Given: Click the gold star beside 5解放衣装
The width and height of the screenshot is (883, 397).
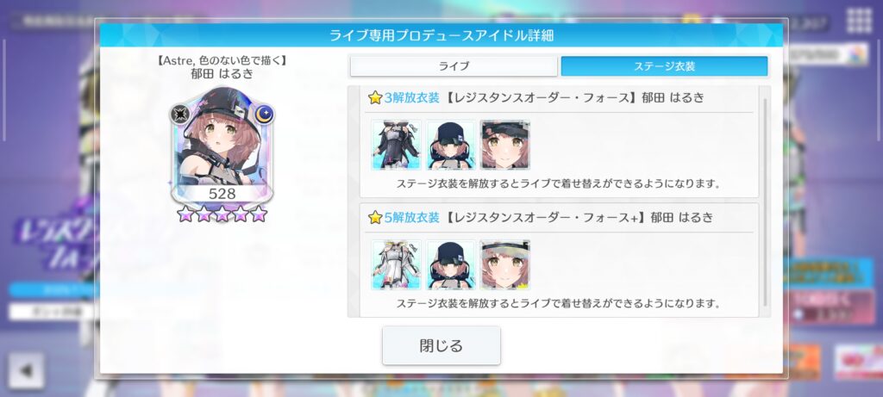Looking at the screenshot, I should click(375, 218).
